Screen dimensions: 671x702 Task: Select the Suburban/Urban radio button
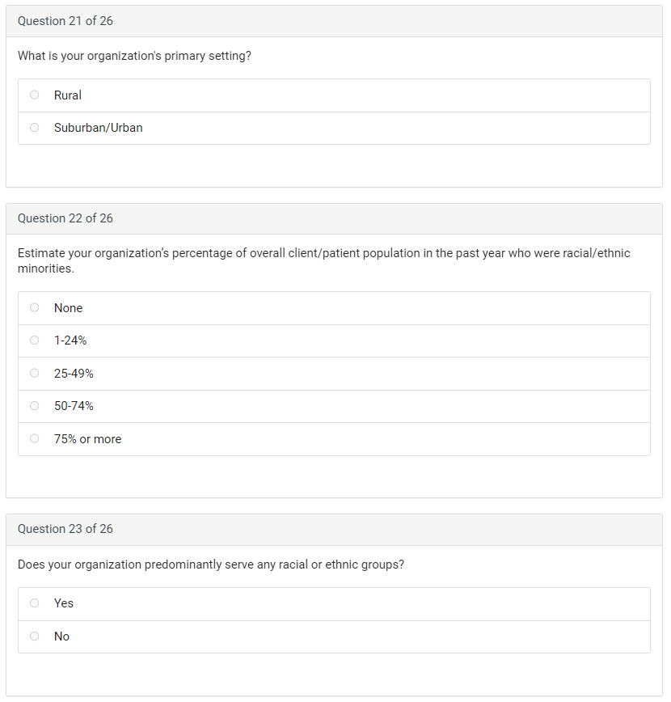34,127
